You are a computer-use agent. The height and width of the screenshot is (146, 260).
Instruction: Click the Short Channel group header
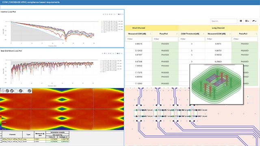152,28
